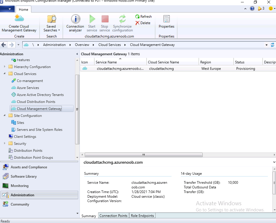Image resolution: width=276 pixels, height=223 pixels.
Task: Sort by the Region column header
Action: coord(216,62)
